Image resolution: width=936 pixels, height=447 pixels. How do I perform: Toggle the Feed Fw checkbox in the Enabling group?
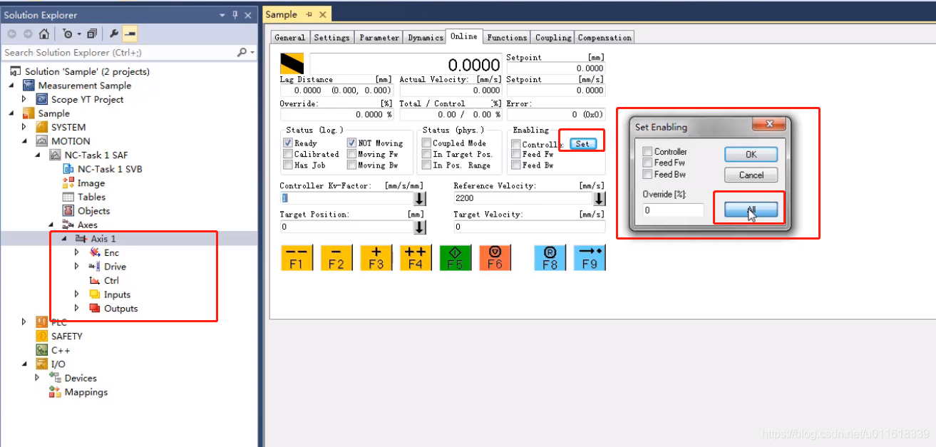click(x=516, y=154)
